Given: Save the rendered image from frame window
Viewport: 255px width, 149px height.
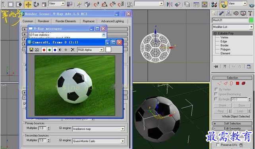Looking at the screenshot, I should pos(31,50).
